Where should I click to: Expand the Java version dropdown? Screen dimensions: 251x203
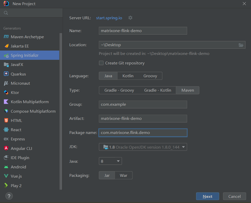118,161
